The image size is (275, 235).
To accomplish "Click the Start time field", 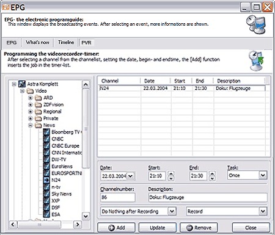I will [x=157, y=176].
